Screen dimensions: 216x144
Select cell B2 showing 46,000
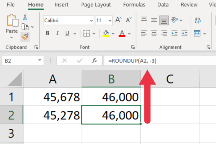(x=111, y=115)
